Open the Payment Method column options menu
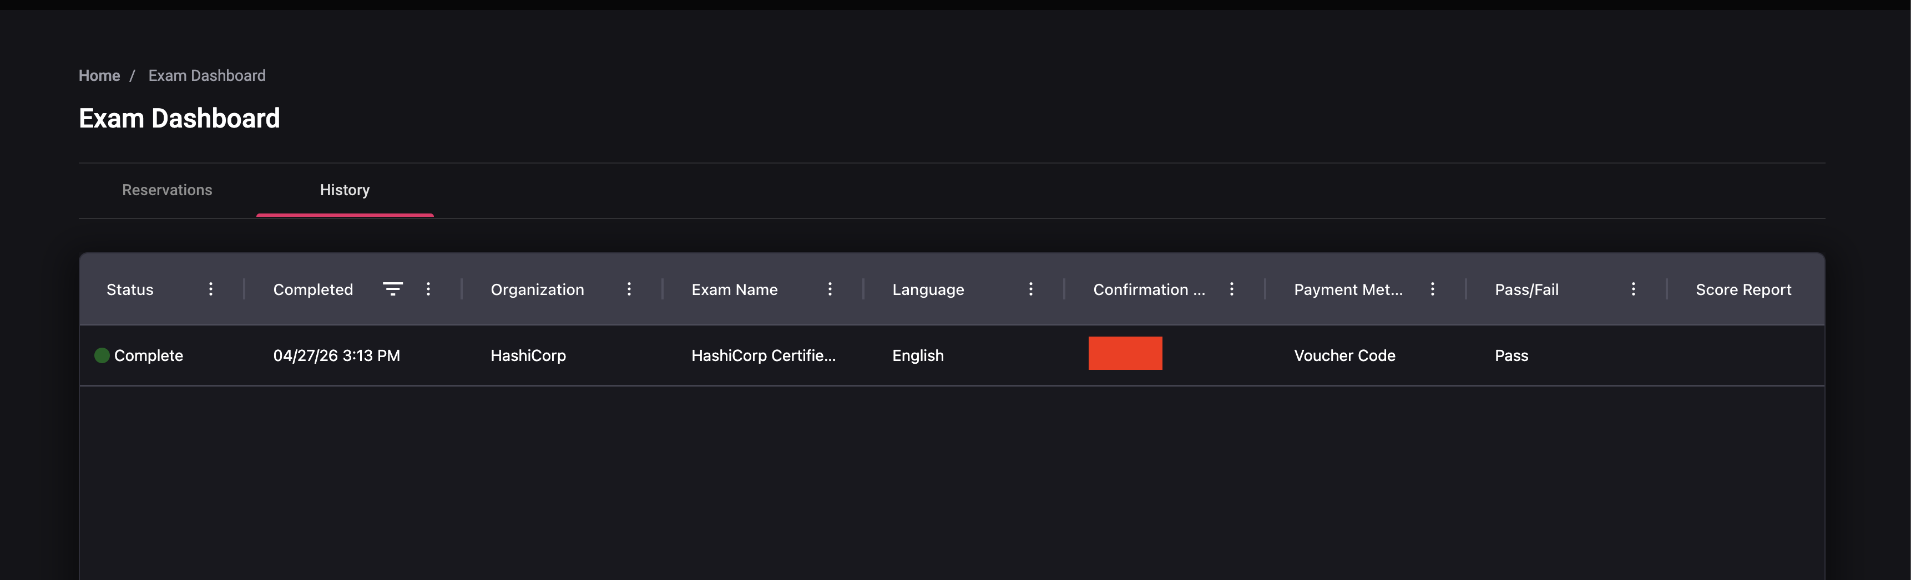Image resolution: width=1911 pixels, height=580 pixels. (x=1432, y=289)
